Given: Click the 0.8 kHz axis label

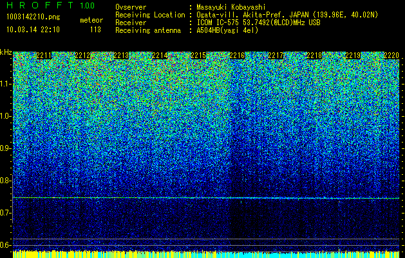Looking at the screenshot, I should pos(6,181).
